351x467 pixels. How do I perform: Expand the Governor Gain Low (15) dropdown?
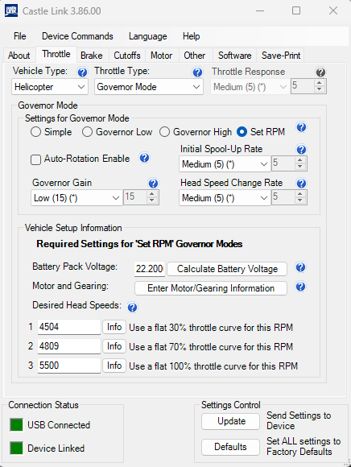click(76, 198)
